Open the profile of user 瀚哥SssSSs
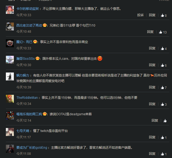Image resolution: width=172 pixels, height=158 pixels. tap(26, 58)
